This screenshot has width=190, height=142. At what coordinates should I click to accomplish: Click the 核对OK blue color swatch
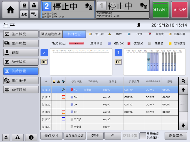click(x=110, y=43)
